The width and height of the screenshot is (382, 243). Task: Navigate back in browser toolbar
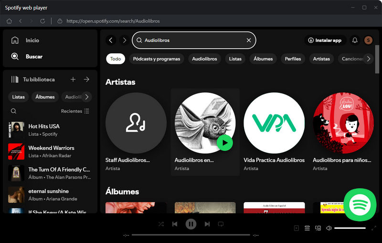(21, 21)
